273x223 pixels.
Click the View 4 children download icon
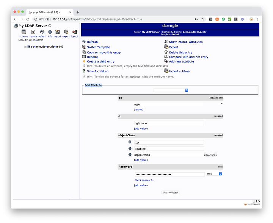84,71
